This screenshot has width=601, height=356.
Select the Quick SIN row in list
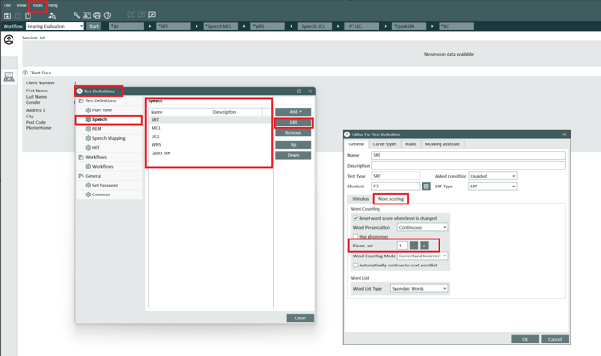pos(210,153)
